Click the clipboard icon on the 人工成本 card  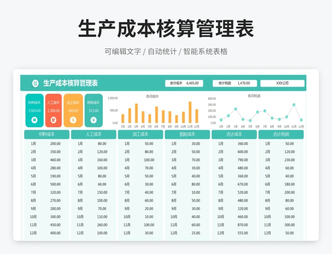pyautogui.click(x=54, y=120)
